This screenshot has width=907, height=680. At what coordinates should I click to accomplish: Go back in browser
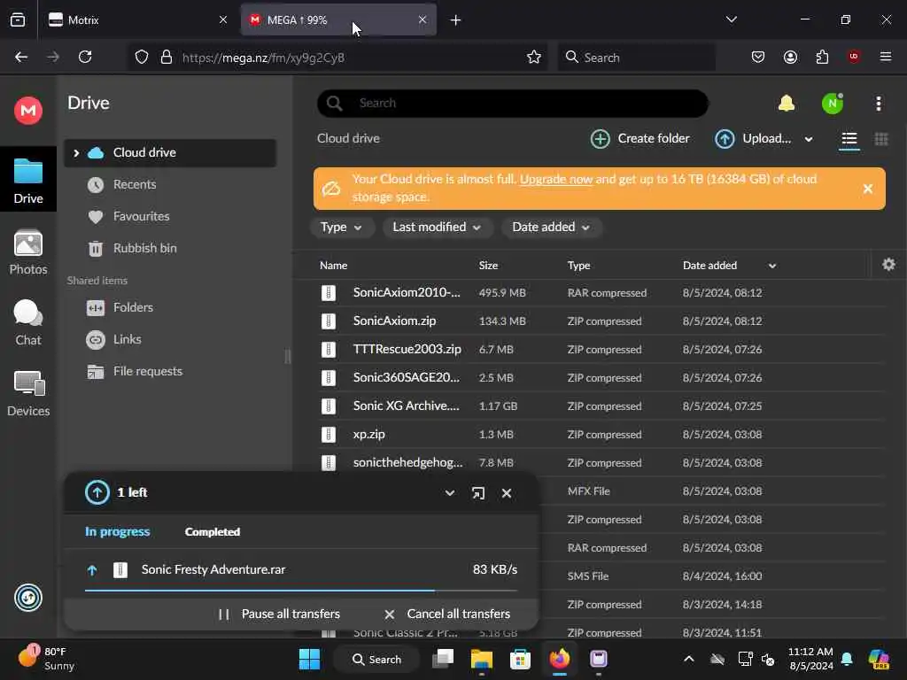point(21,58)
